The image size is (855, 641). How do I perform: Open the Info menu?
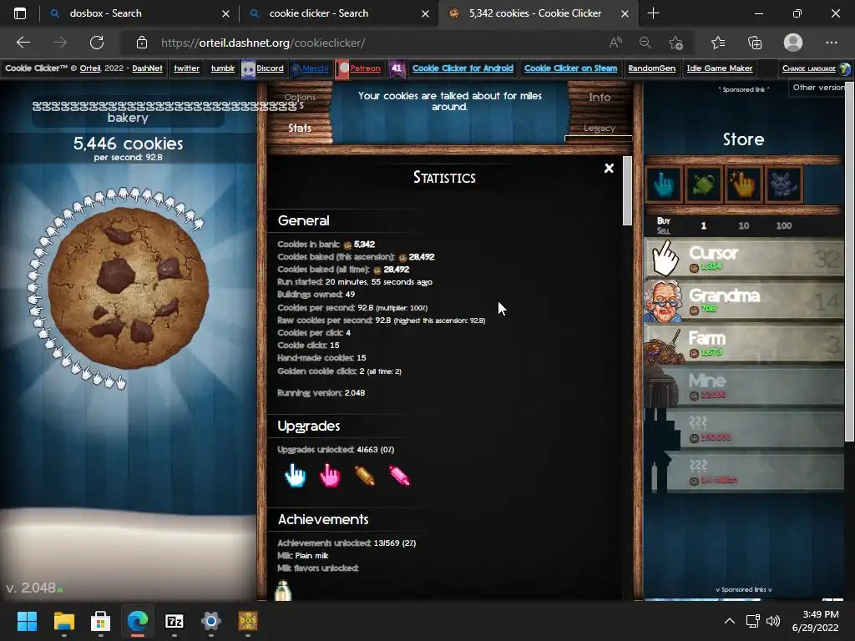pyautogui.click(x=600, y=97)
